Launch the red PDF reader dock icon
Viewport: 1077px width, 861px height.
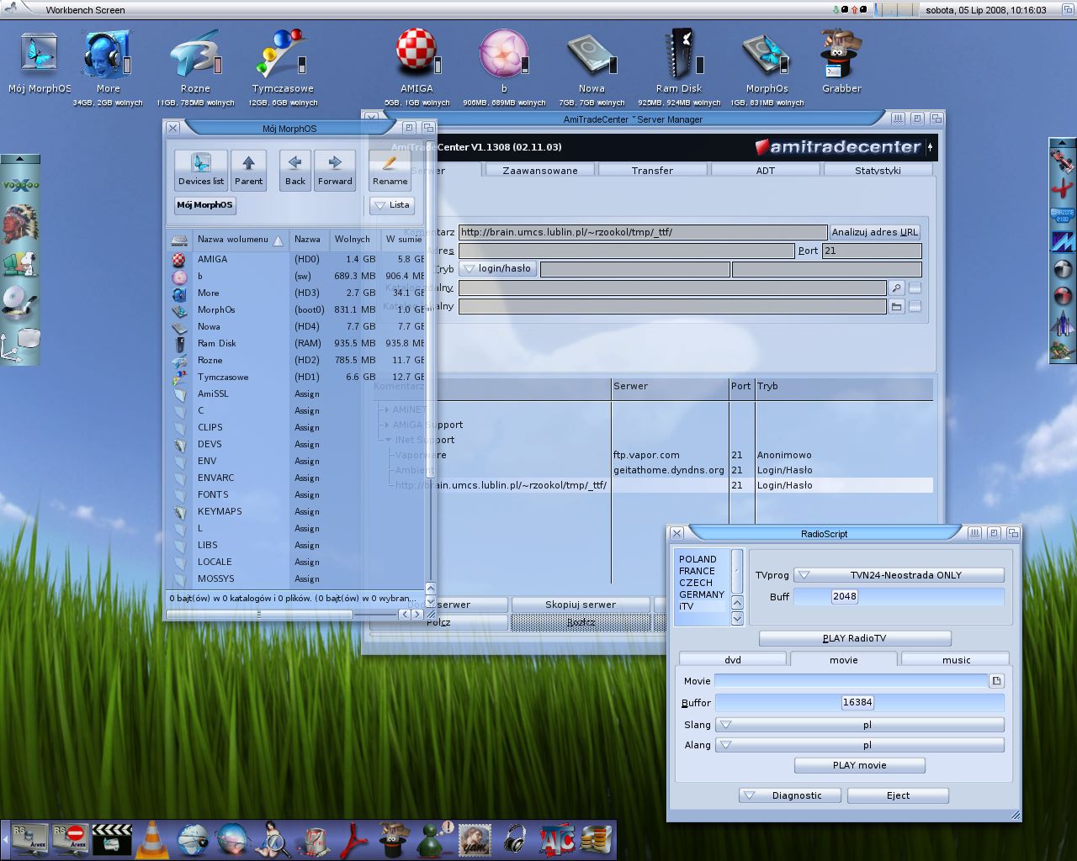pos(354,838)
